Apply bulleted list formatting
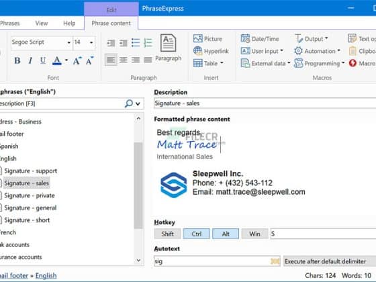The height and width of the screenshot is (282, 376). point(136,43)
